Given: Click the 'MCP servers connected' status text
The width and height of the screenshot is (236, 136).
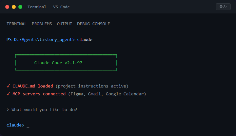Looking at the screenshot, I should click(x=39, y=94).
